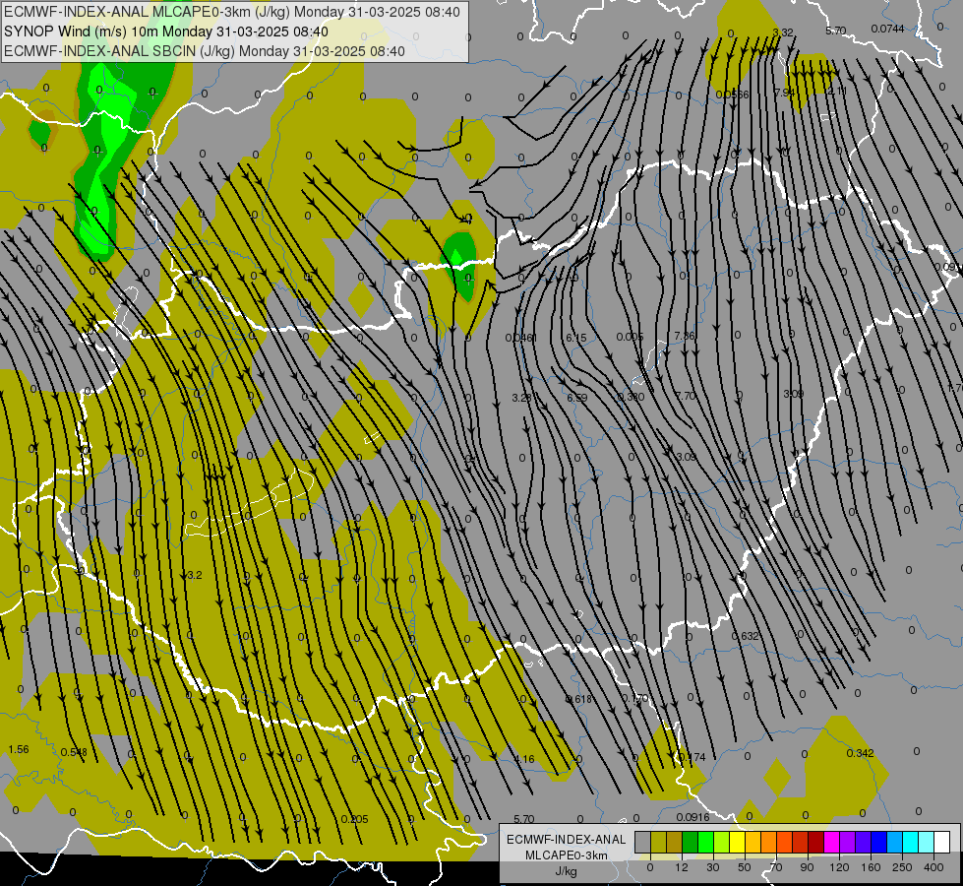The image size is (963, 886).
Task: Pick the deep blue legend swatch
Action: pyautogui.click(x=879, y=842)
